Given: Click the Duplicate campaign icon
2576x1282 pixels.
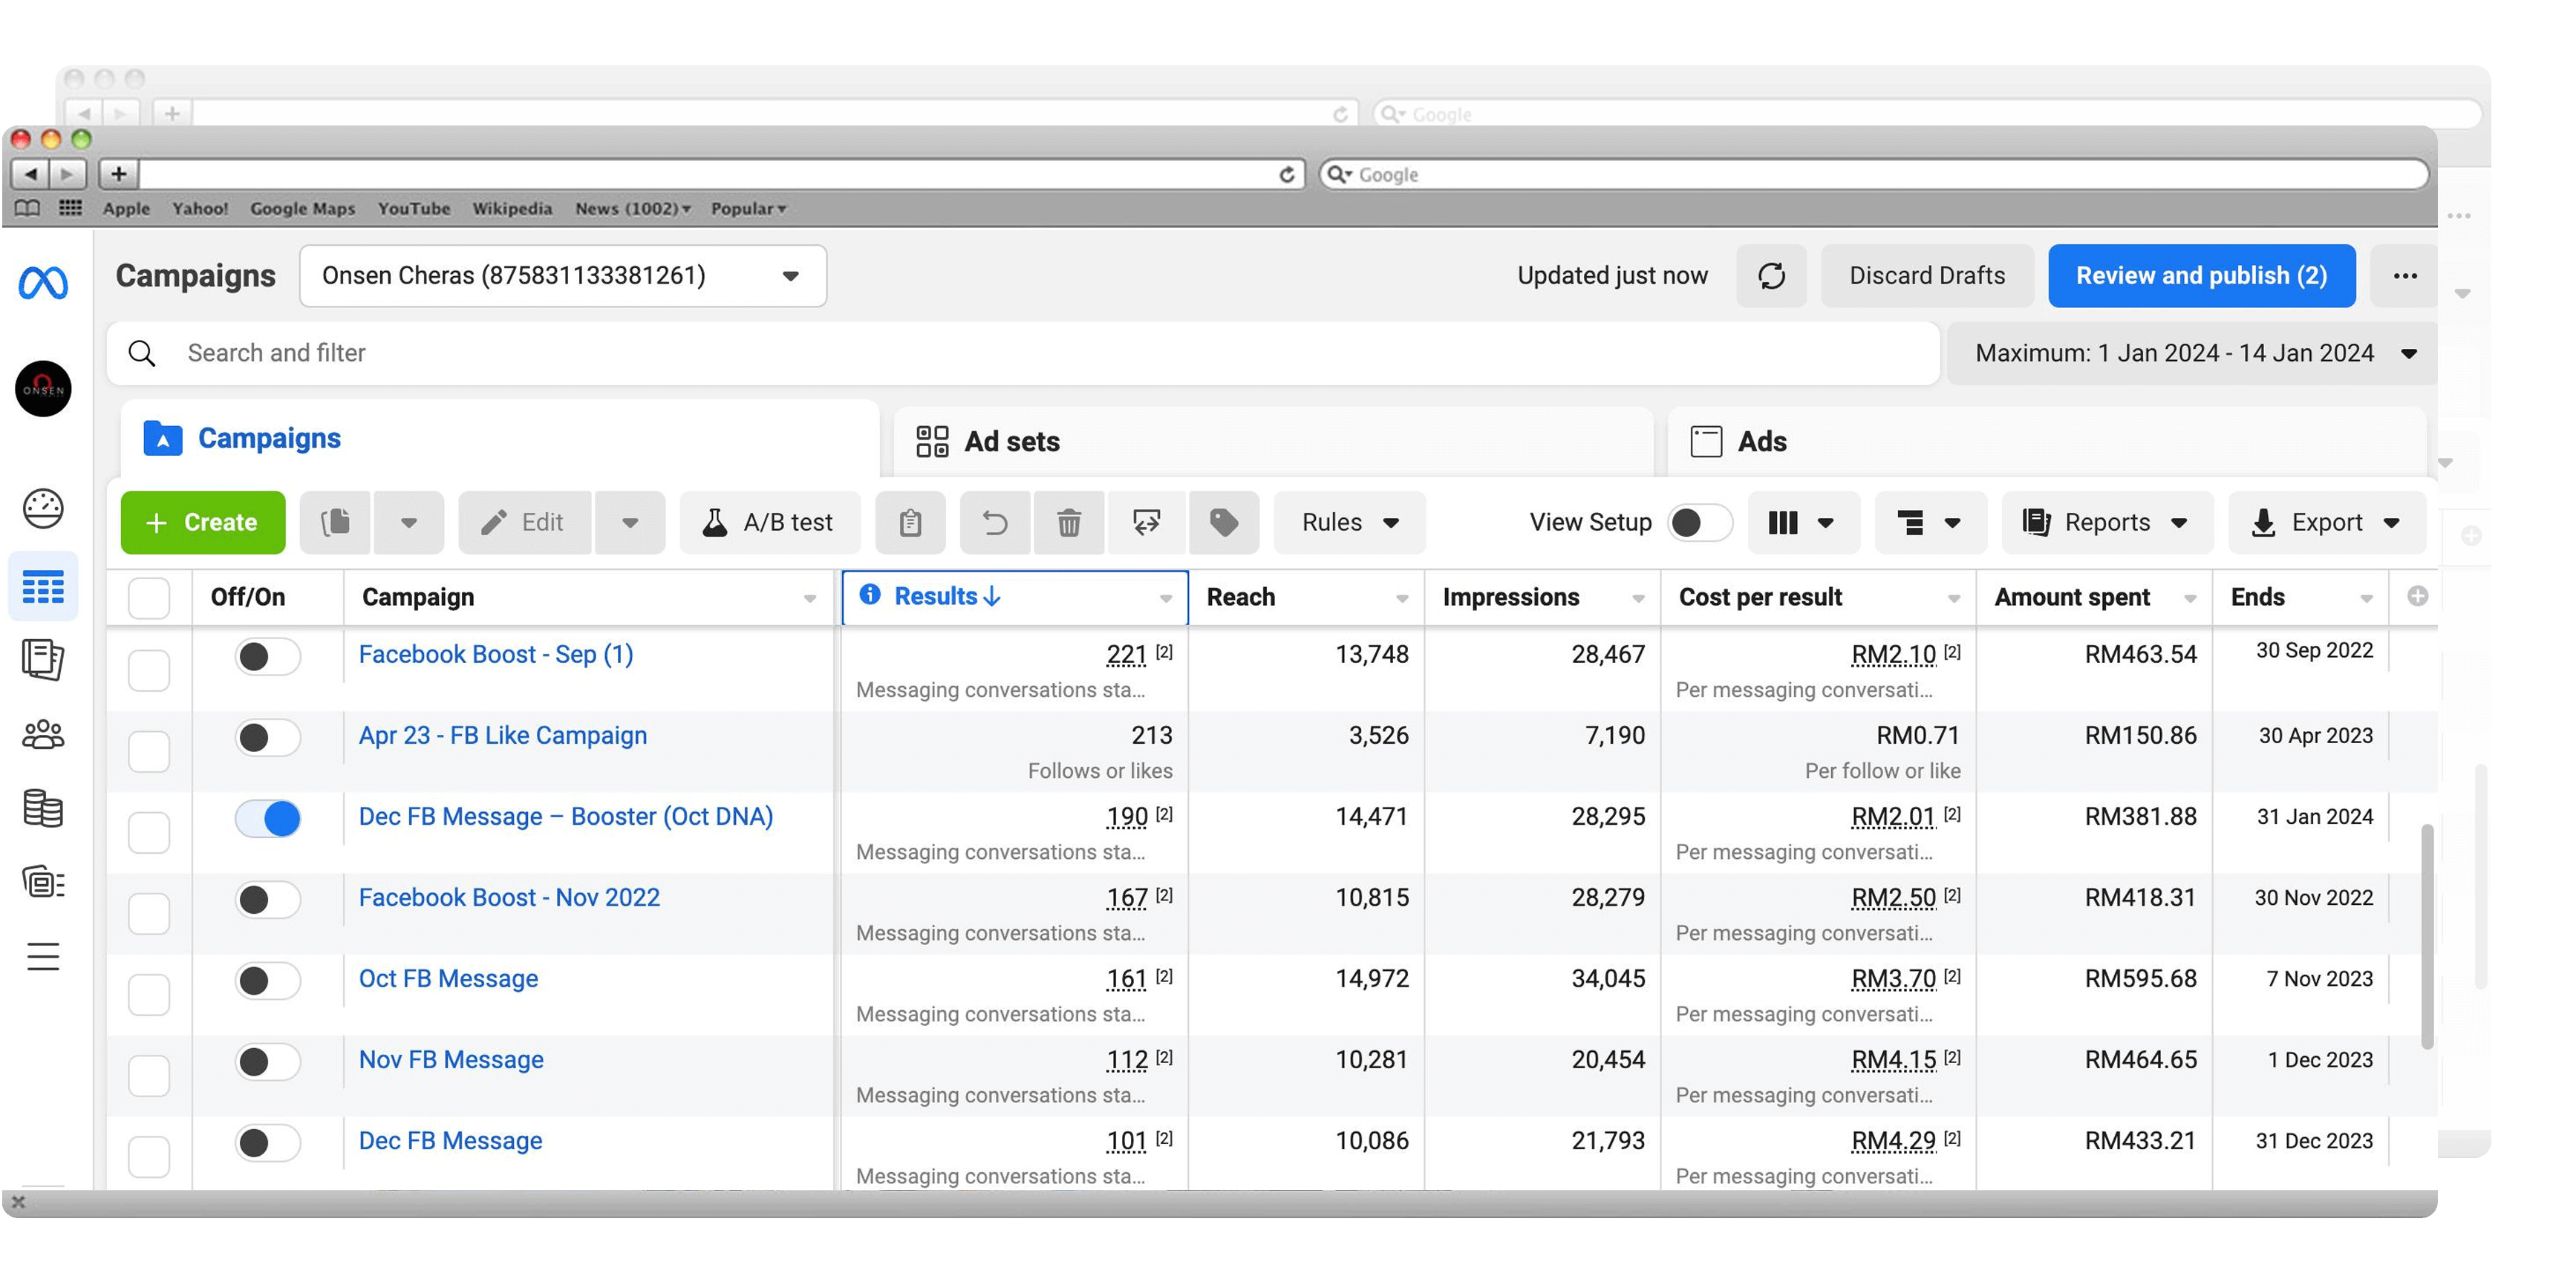Looking at the screenshot, I should click(x=335, y=522).
